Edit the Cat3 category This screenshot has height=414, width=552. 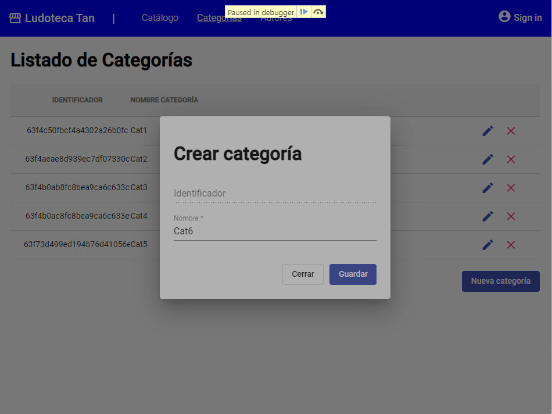(488, 187)
